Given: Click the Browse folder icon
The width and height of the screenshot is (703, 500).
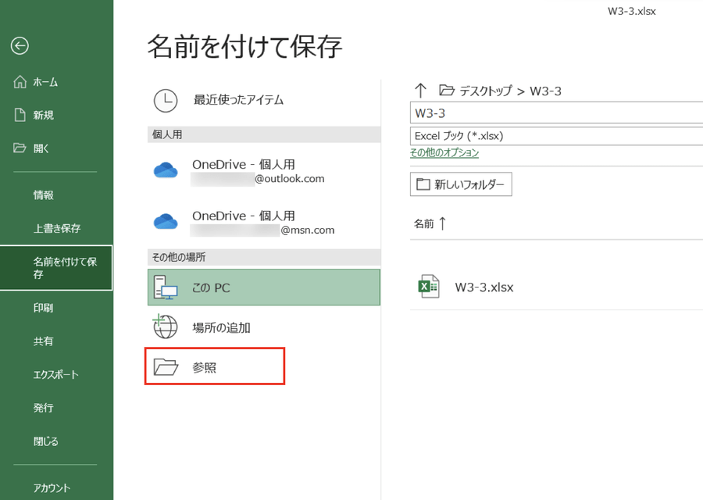Looking at the screenshot, I should [x=166, y=367].
